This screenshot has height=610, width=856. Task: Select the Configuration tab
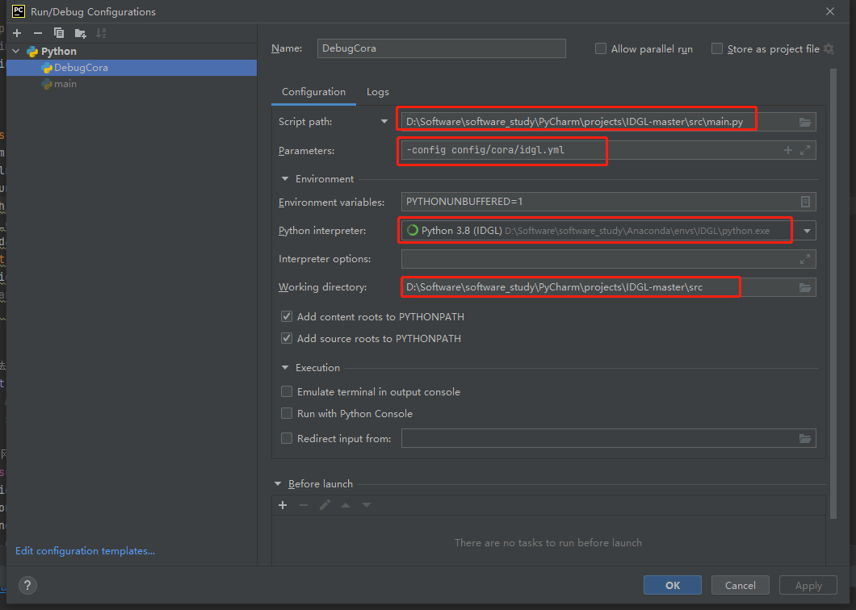tap(313, 92)
